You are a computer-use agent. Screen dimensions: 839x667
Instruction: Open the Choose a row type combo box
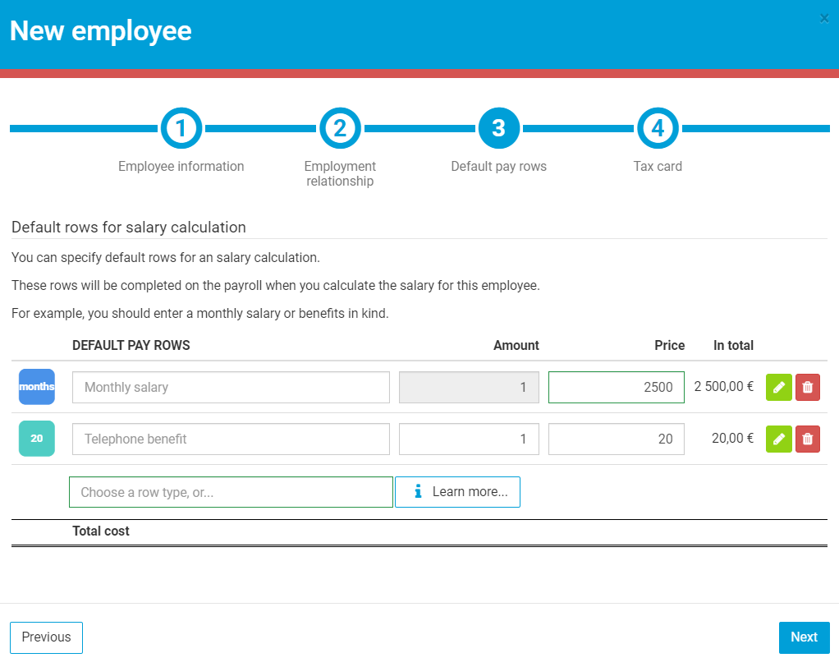[231, 492]
